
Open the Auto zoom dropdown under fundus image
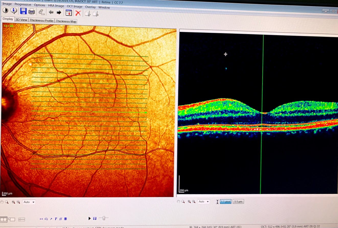click(29, 202)
